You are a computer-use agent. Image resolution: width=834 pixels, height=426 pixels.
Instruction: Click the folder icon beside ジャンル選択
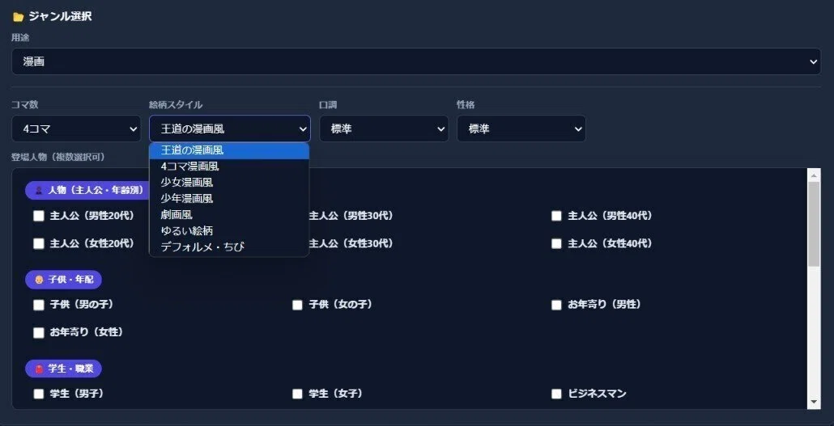[18, 17]
